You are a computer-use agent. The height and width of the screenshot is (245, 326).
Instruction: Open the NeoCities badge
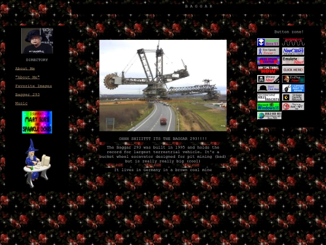pyautogui.click(x=293, y=51)
